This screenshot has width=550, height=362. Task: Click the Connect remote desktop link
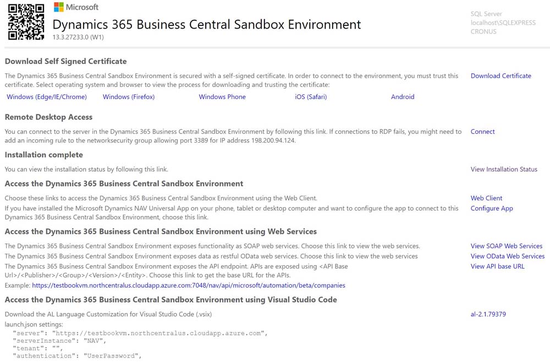(x=482, y=131)
